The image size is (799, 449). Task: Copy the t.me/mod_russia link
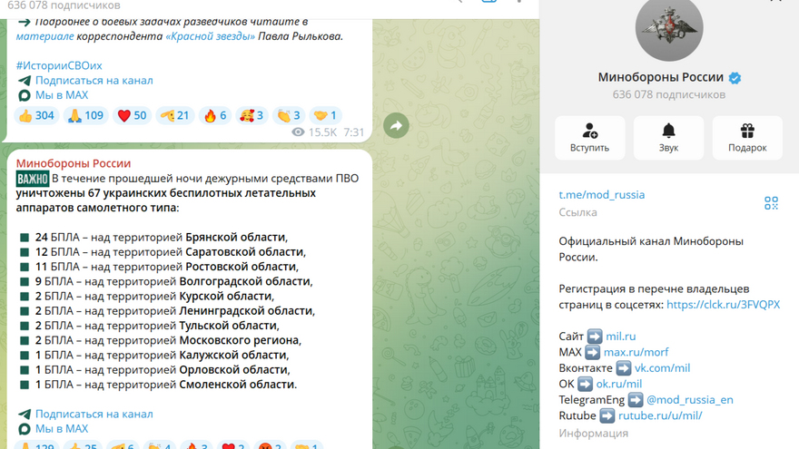click(601, 194)
